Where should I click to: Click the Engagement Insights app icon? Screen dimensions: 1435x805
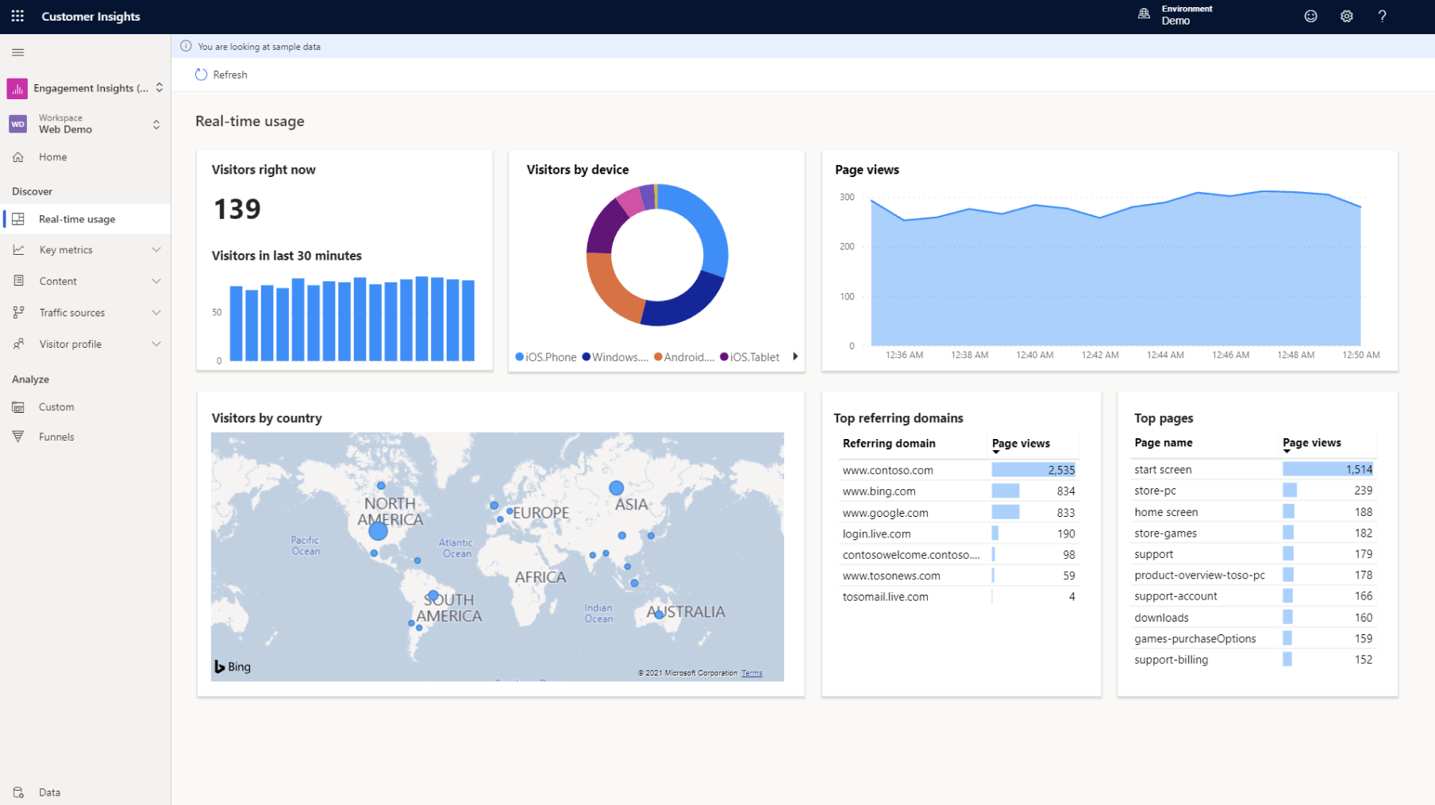[17, 88]
